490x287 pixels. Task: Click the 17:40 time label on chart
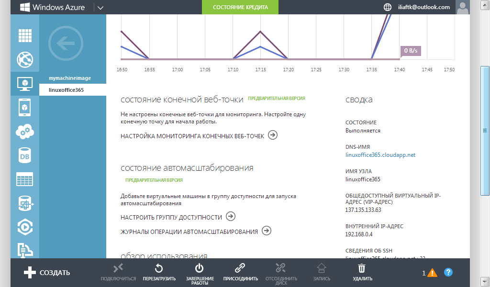[400, 70]
